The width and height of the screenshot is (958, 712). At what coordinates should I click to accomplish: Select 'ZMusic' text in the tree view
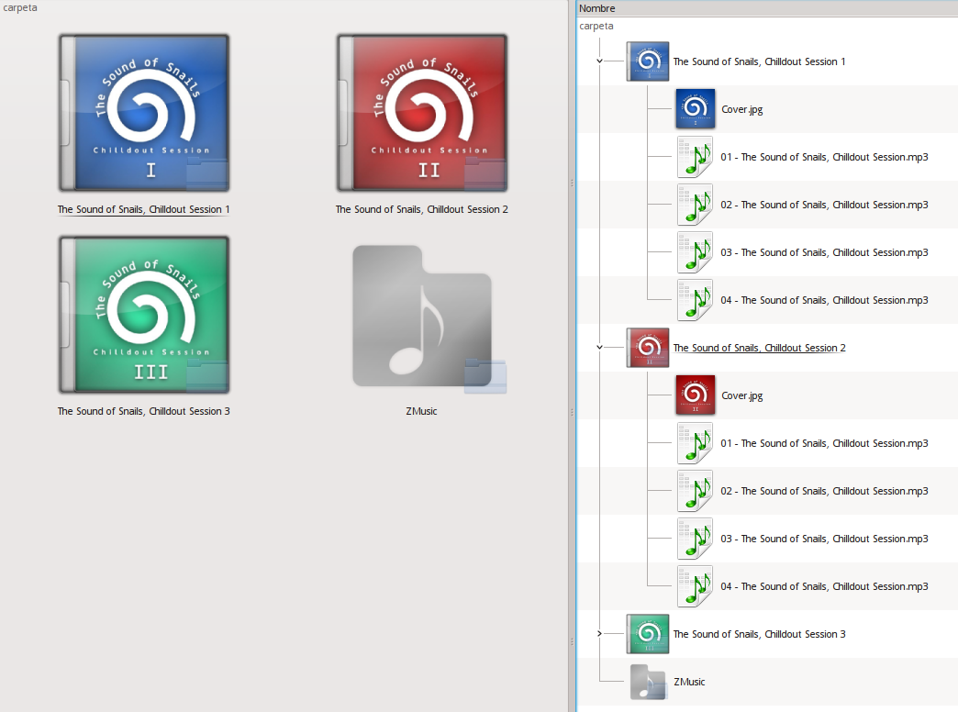[689, 682]
